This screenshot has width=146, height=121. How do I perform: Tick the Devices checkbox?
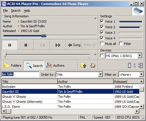coord(102,56)
